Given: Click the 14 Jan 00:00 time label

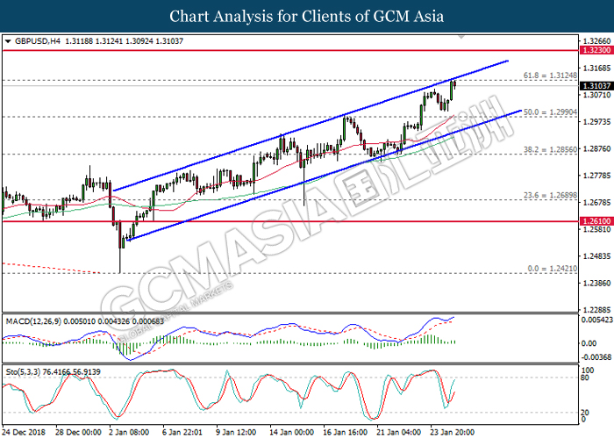Looking at the screenshot, I should tap(291, 432).
